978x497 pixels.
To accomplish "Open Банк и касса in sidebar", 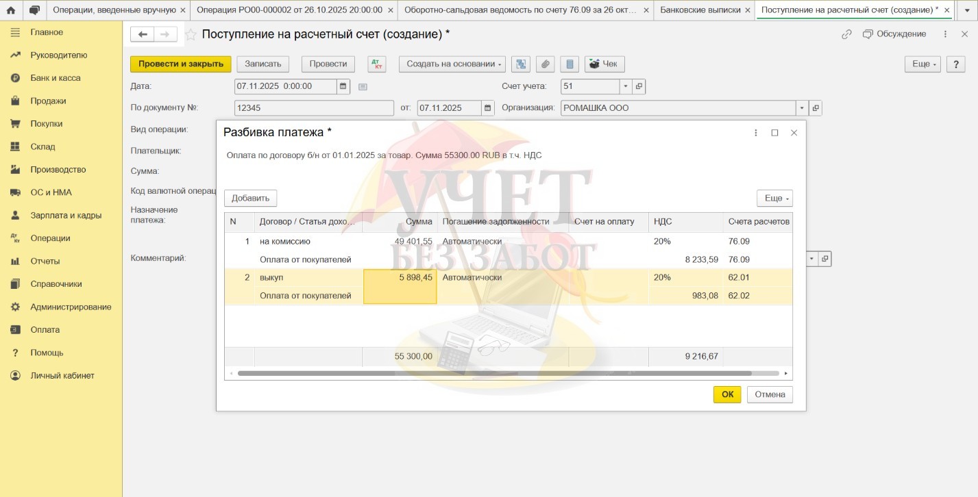I will point(56,78).
